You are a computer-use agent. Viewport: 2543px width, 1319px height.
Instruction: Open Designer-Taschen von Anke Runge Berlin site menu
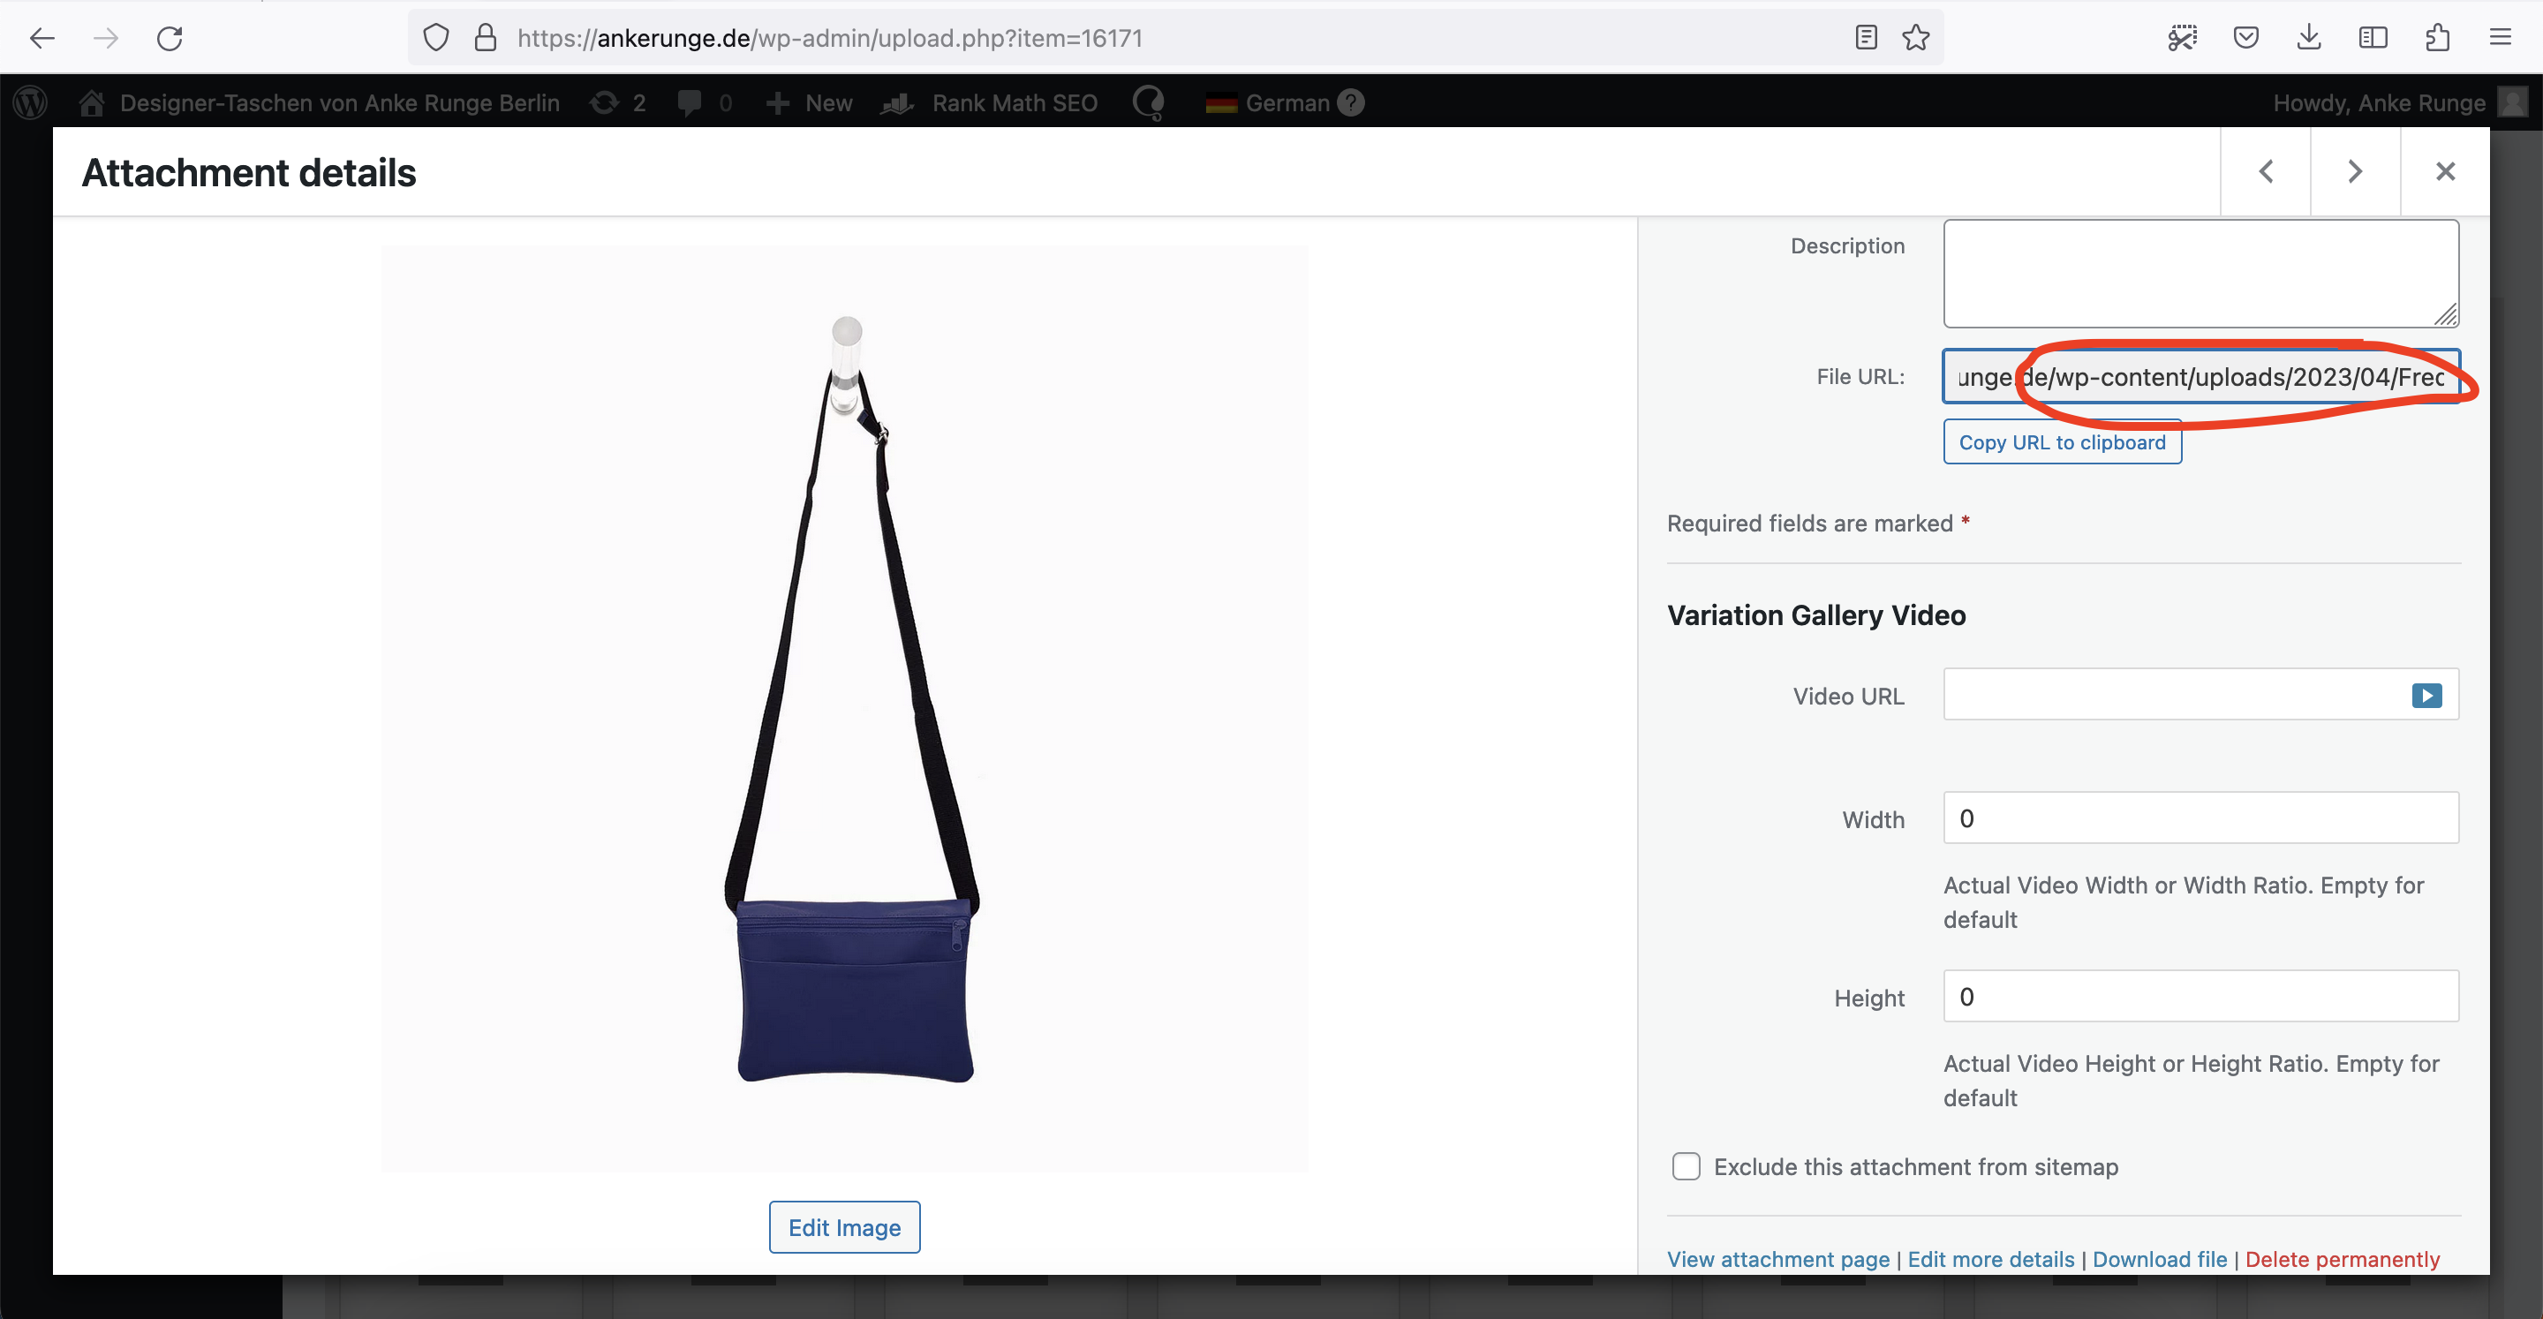click(340, 102)
